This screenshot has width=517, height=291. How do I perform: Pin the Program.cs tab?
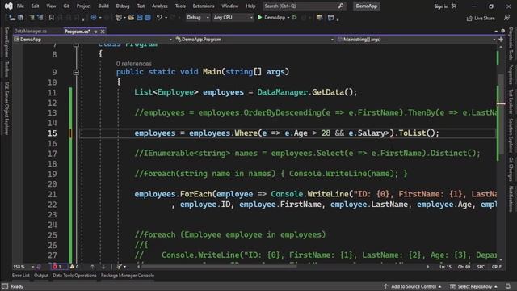pos(95,32)
